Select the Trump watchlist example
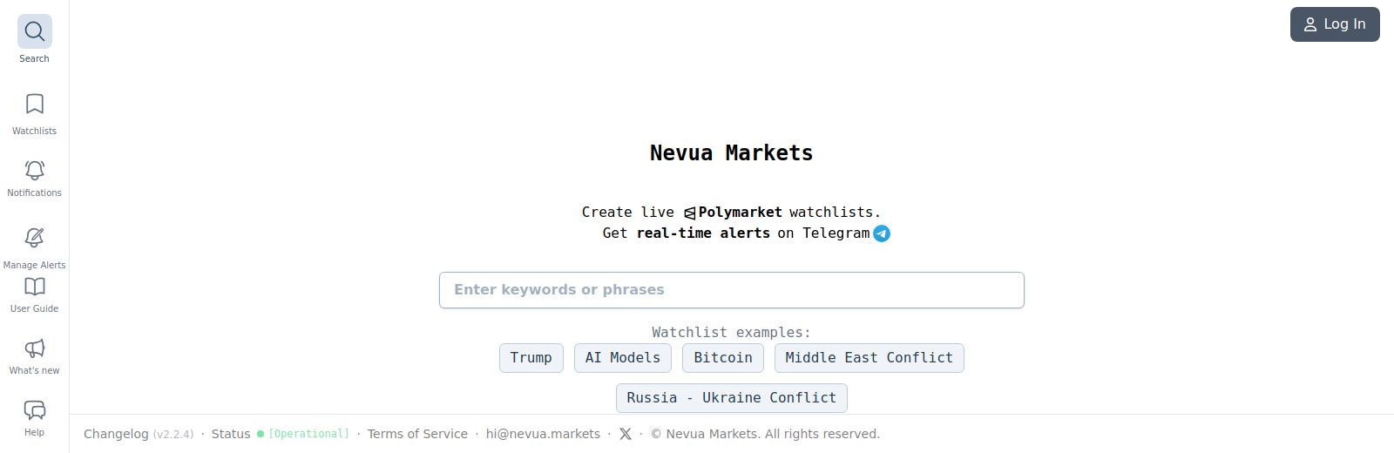This screenshot has width=1394, height=453. [x=531, y=358]
